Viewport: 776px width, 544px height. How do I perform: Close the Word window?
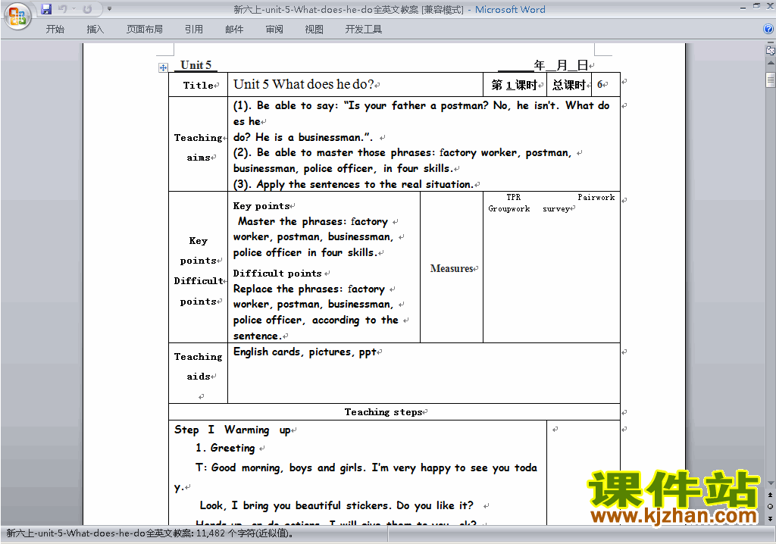tap(770, 6)
